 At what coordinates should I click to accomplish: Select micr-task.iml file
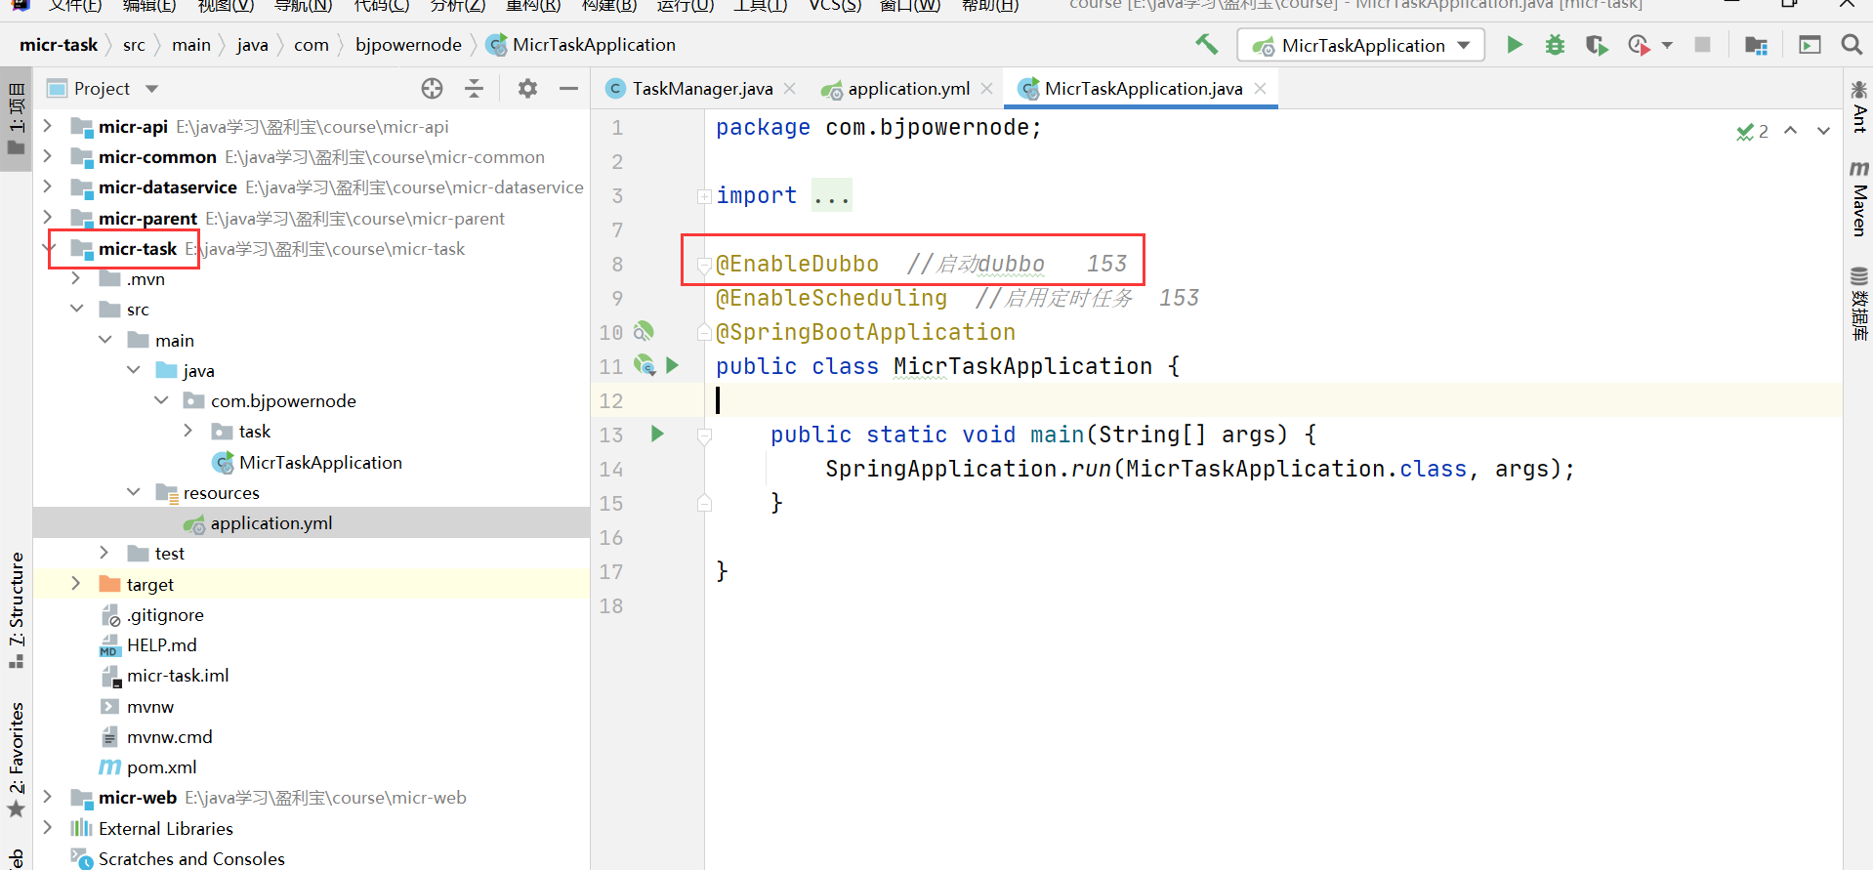point(177,675)
